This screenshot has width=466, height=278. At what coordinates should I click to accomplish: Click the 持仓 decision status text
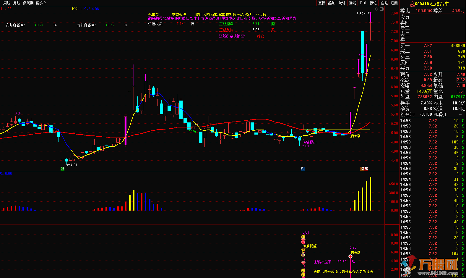(x=260, y=36)
